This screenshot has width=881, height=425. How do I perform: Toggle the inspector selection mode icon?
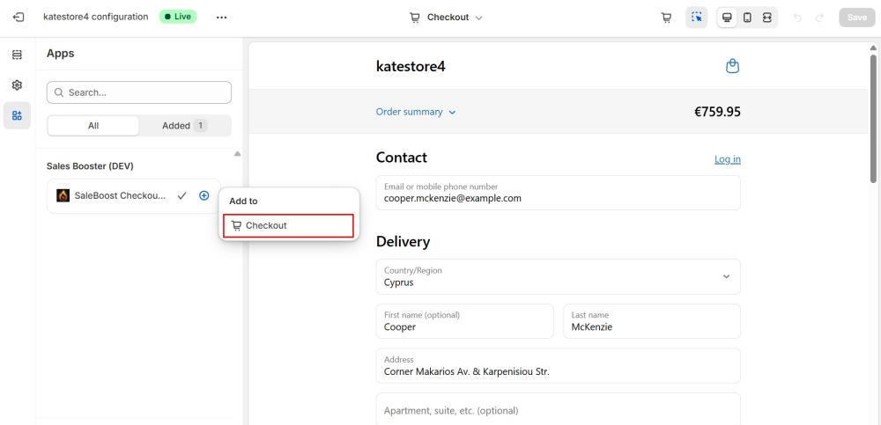pyautogui.click(x=697, y=18)
